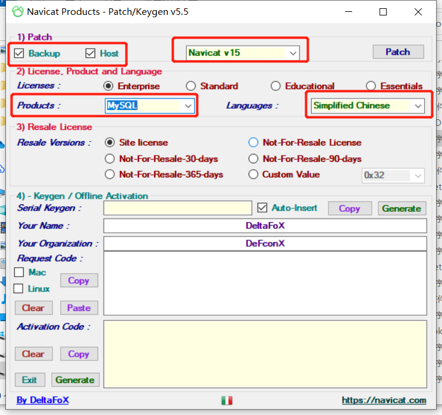Select Not-For-Resale License option
The height and width of the screenshot is (415, 442).
(x=253, y=142)
